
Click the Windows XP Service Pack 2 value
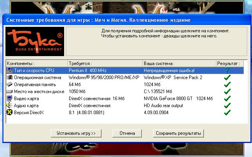173,78
